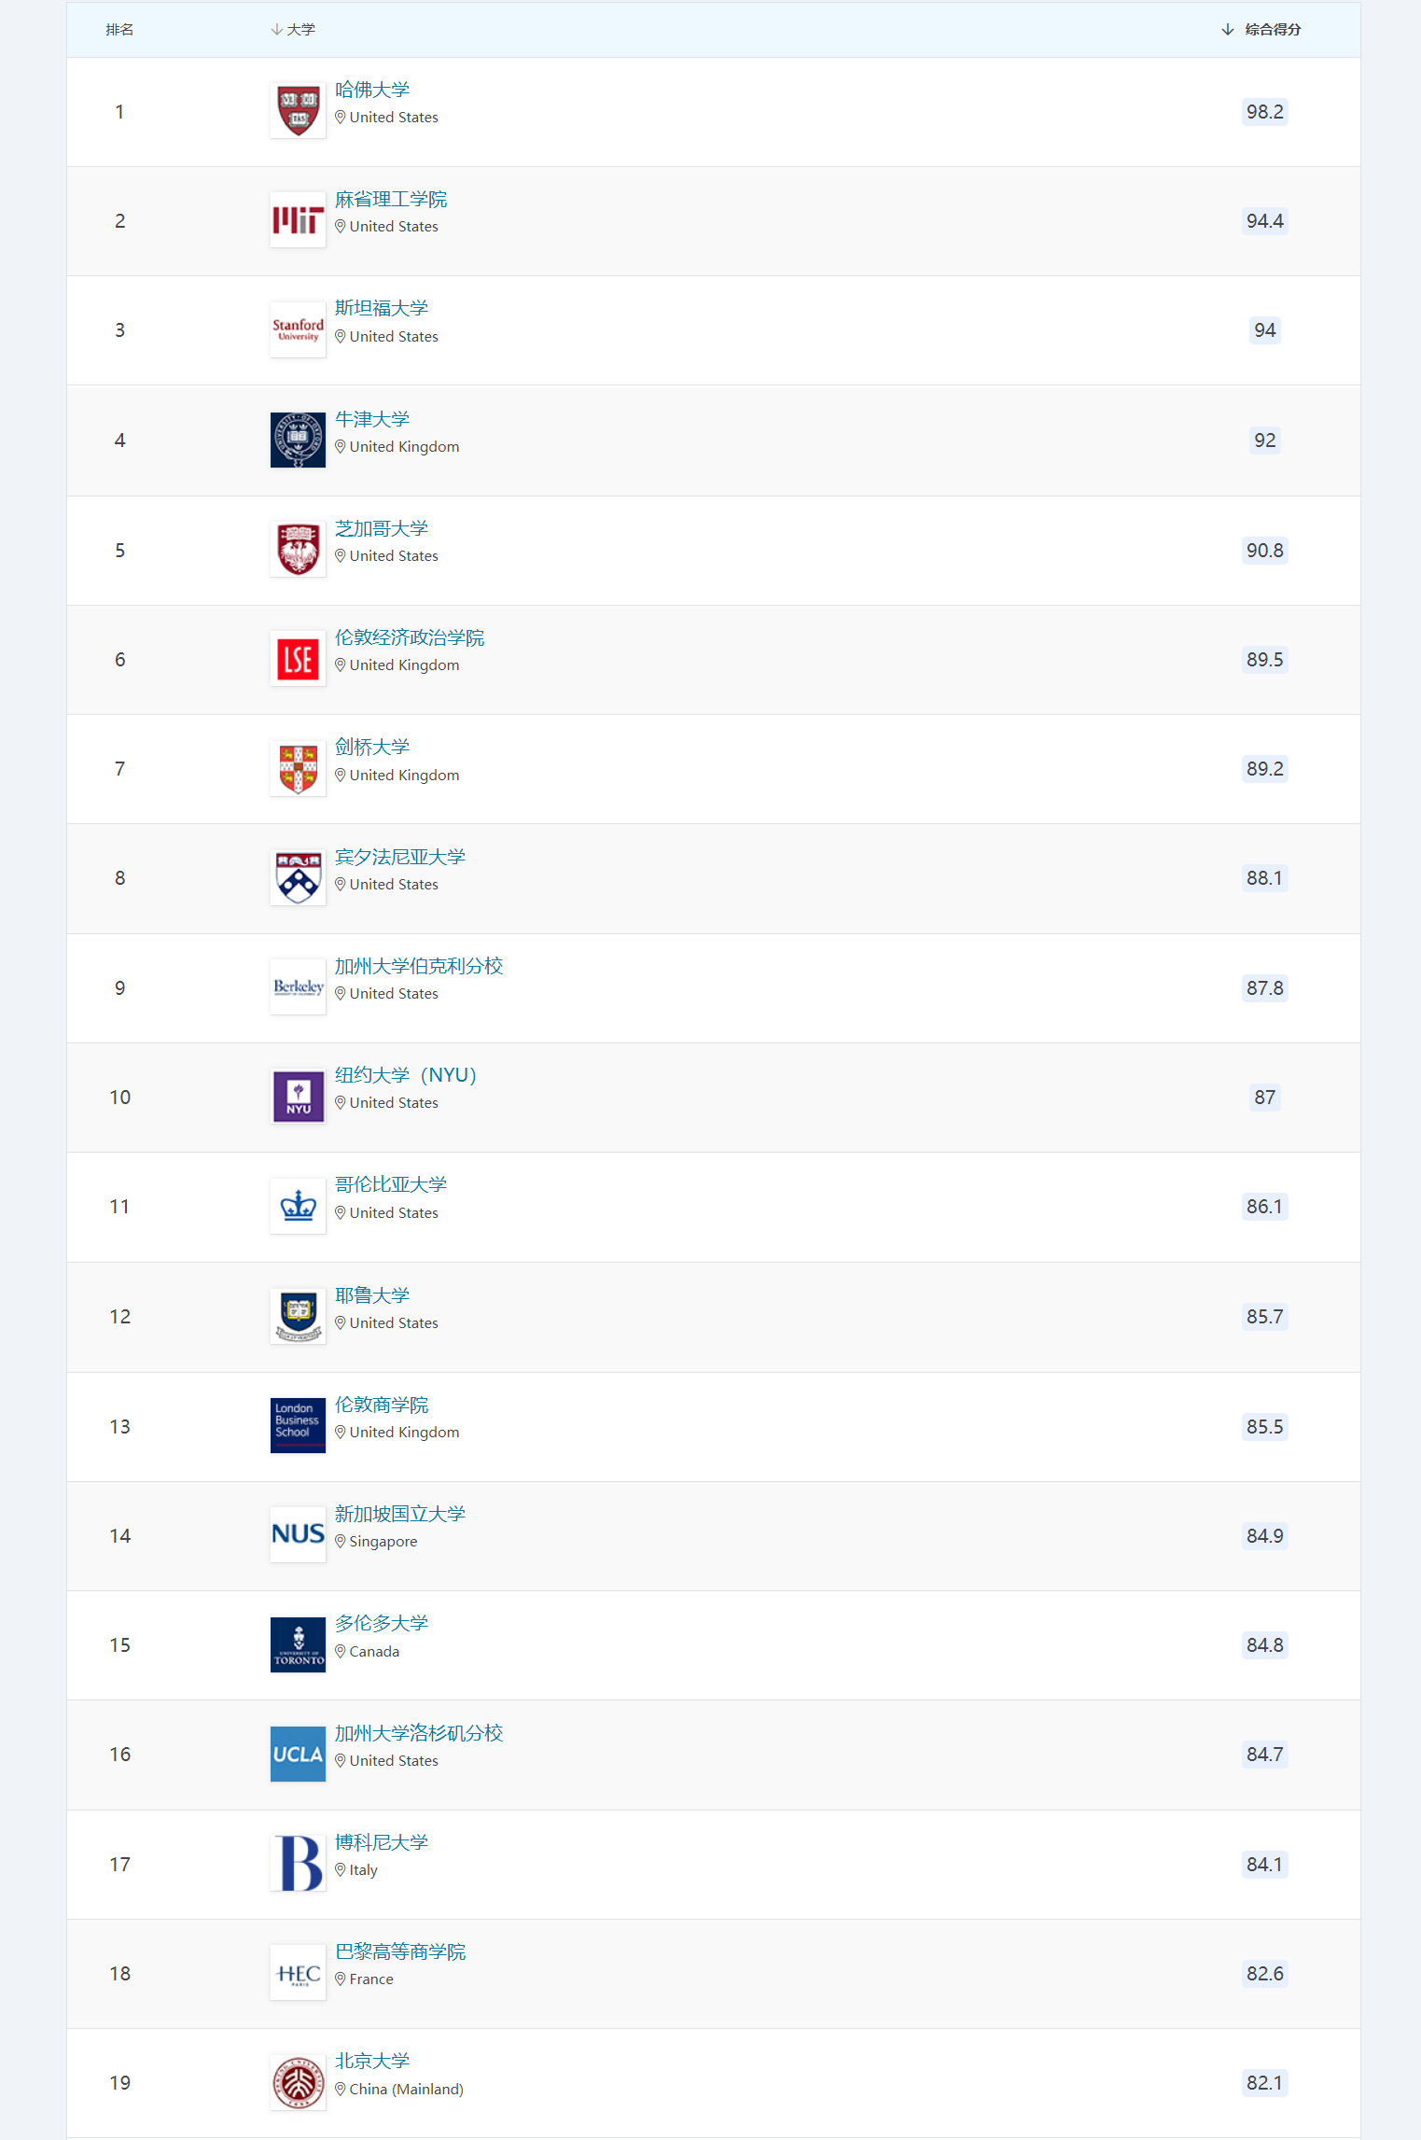The width and height of the screenshot is (1421, 2140).
Task: Click the HEC Paris logo
Action: tap(298, 1973)
